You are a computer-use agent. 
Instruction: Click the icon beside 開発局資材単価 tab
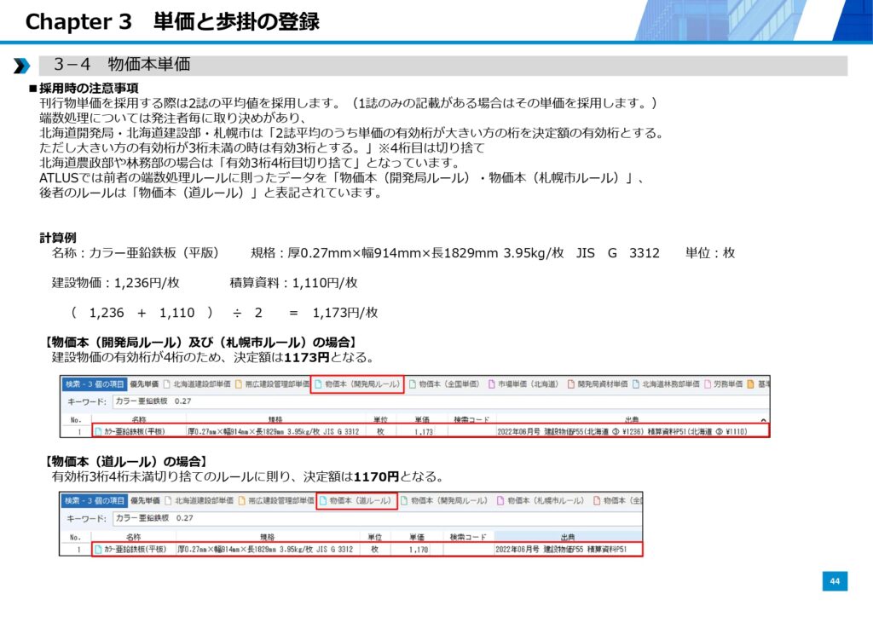pyautogui.click(x=570, y=384)
